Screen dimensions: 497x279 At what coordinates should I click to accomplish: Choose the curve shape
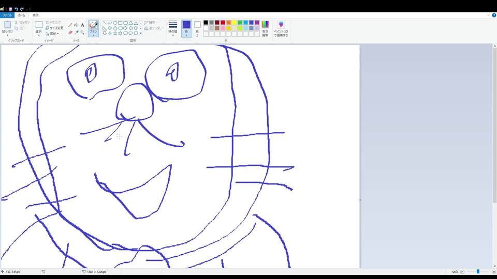(x=110, y=23)
